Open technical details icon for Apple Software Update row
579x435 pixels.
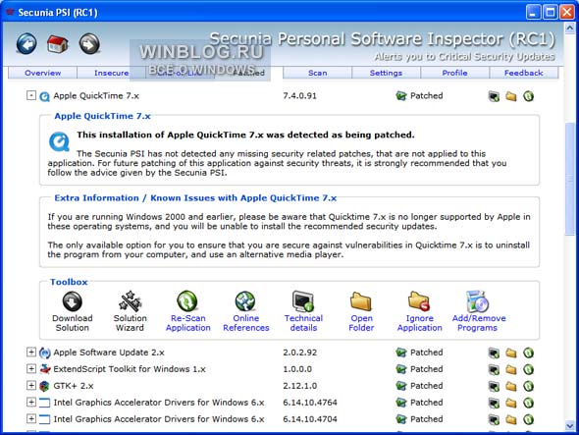click(494, 353)
